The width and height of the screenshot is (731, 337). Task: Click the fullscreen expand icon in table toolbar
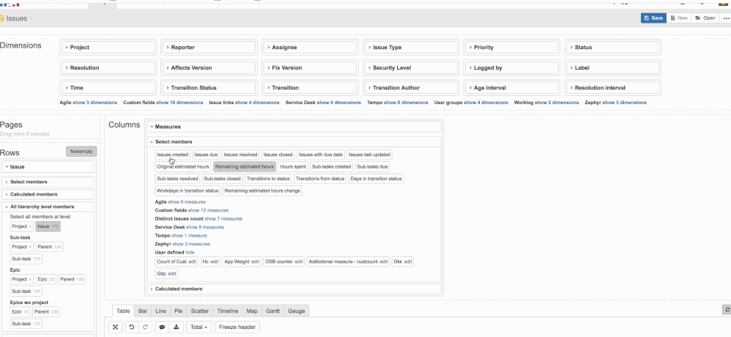(x=115, y=327)
